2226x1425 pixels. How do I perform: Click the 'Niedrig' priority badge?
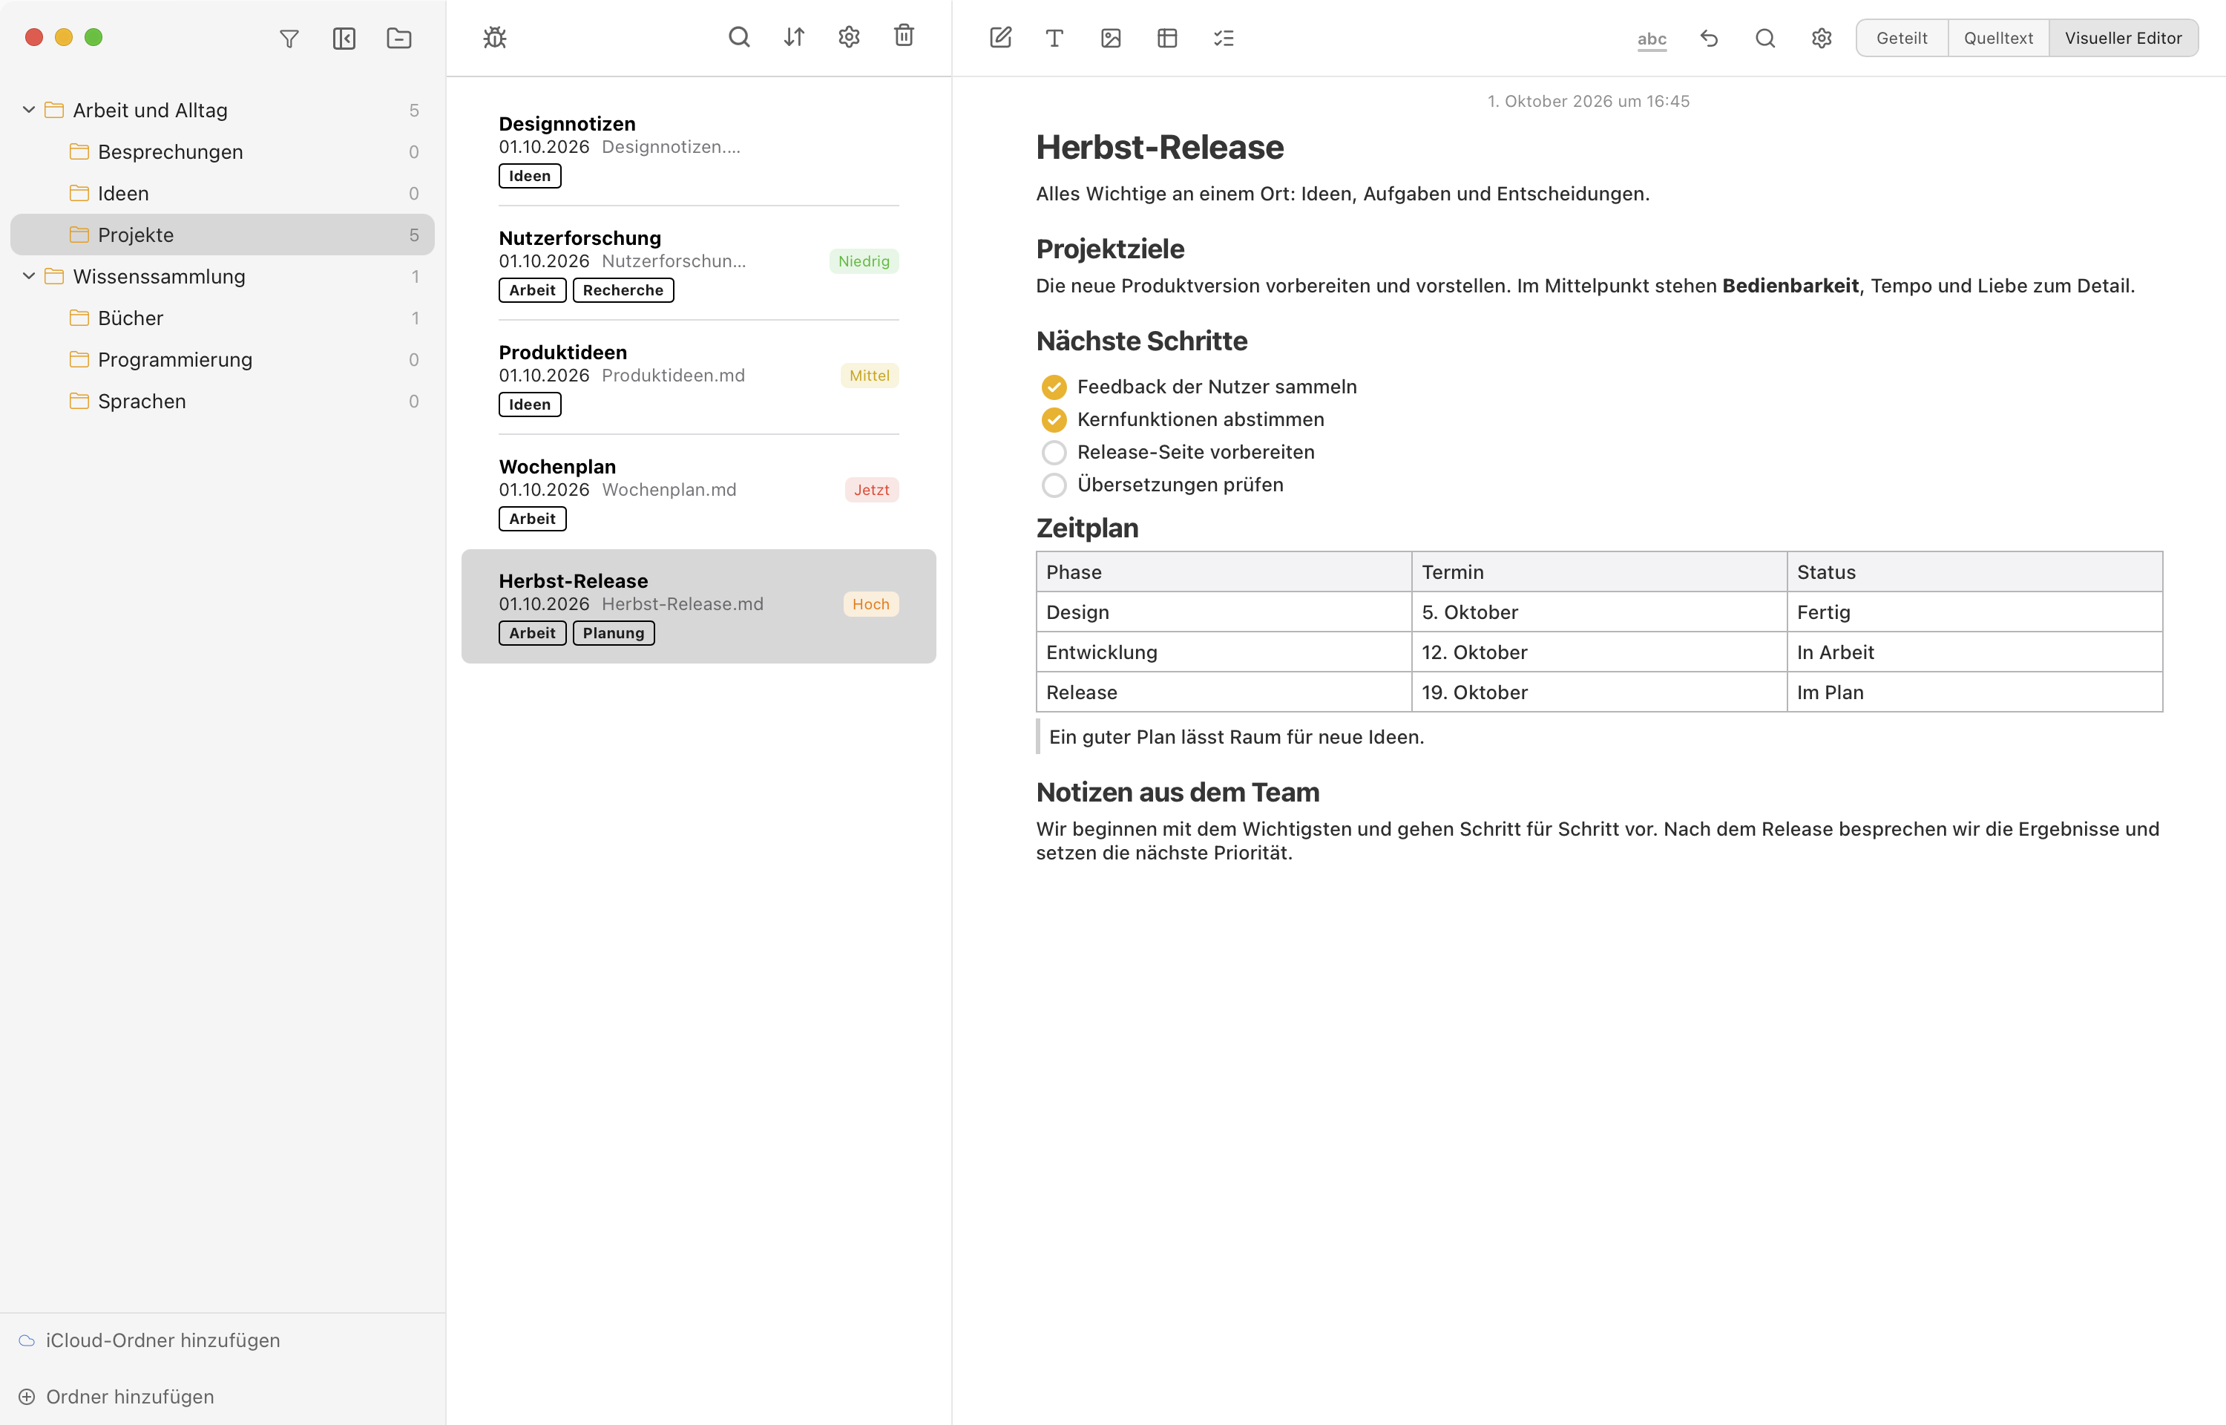click(864, 261)
